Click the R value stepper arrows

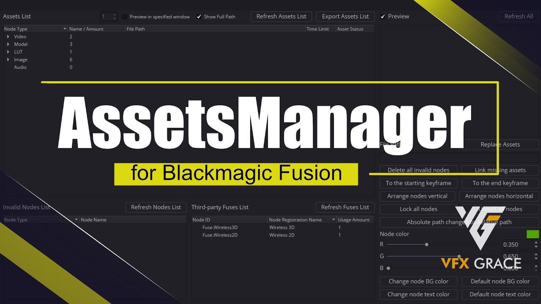coord(536,244)
